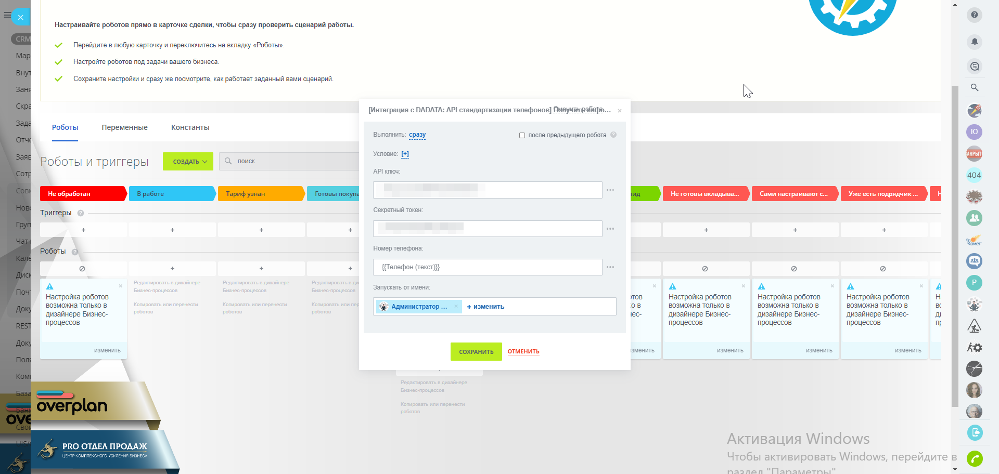Click the ОТМЕНИТЬ link
Image resolution: width=999 pixels, height=474 pixels.
click(523, 351)
